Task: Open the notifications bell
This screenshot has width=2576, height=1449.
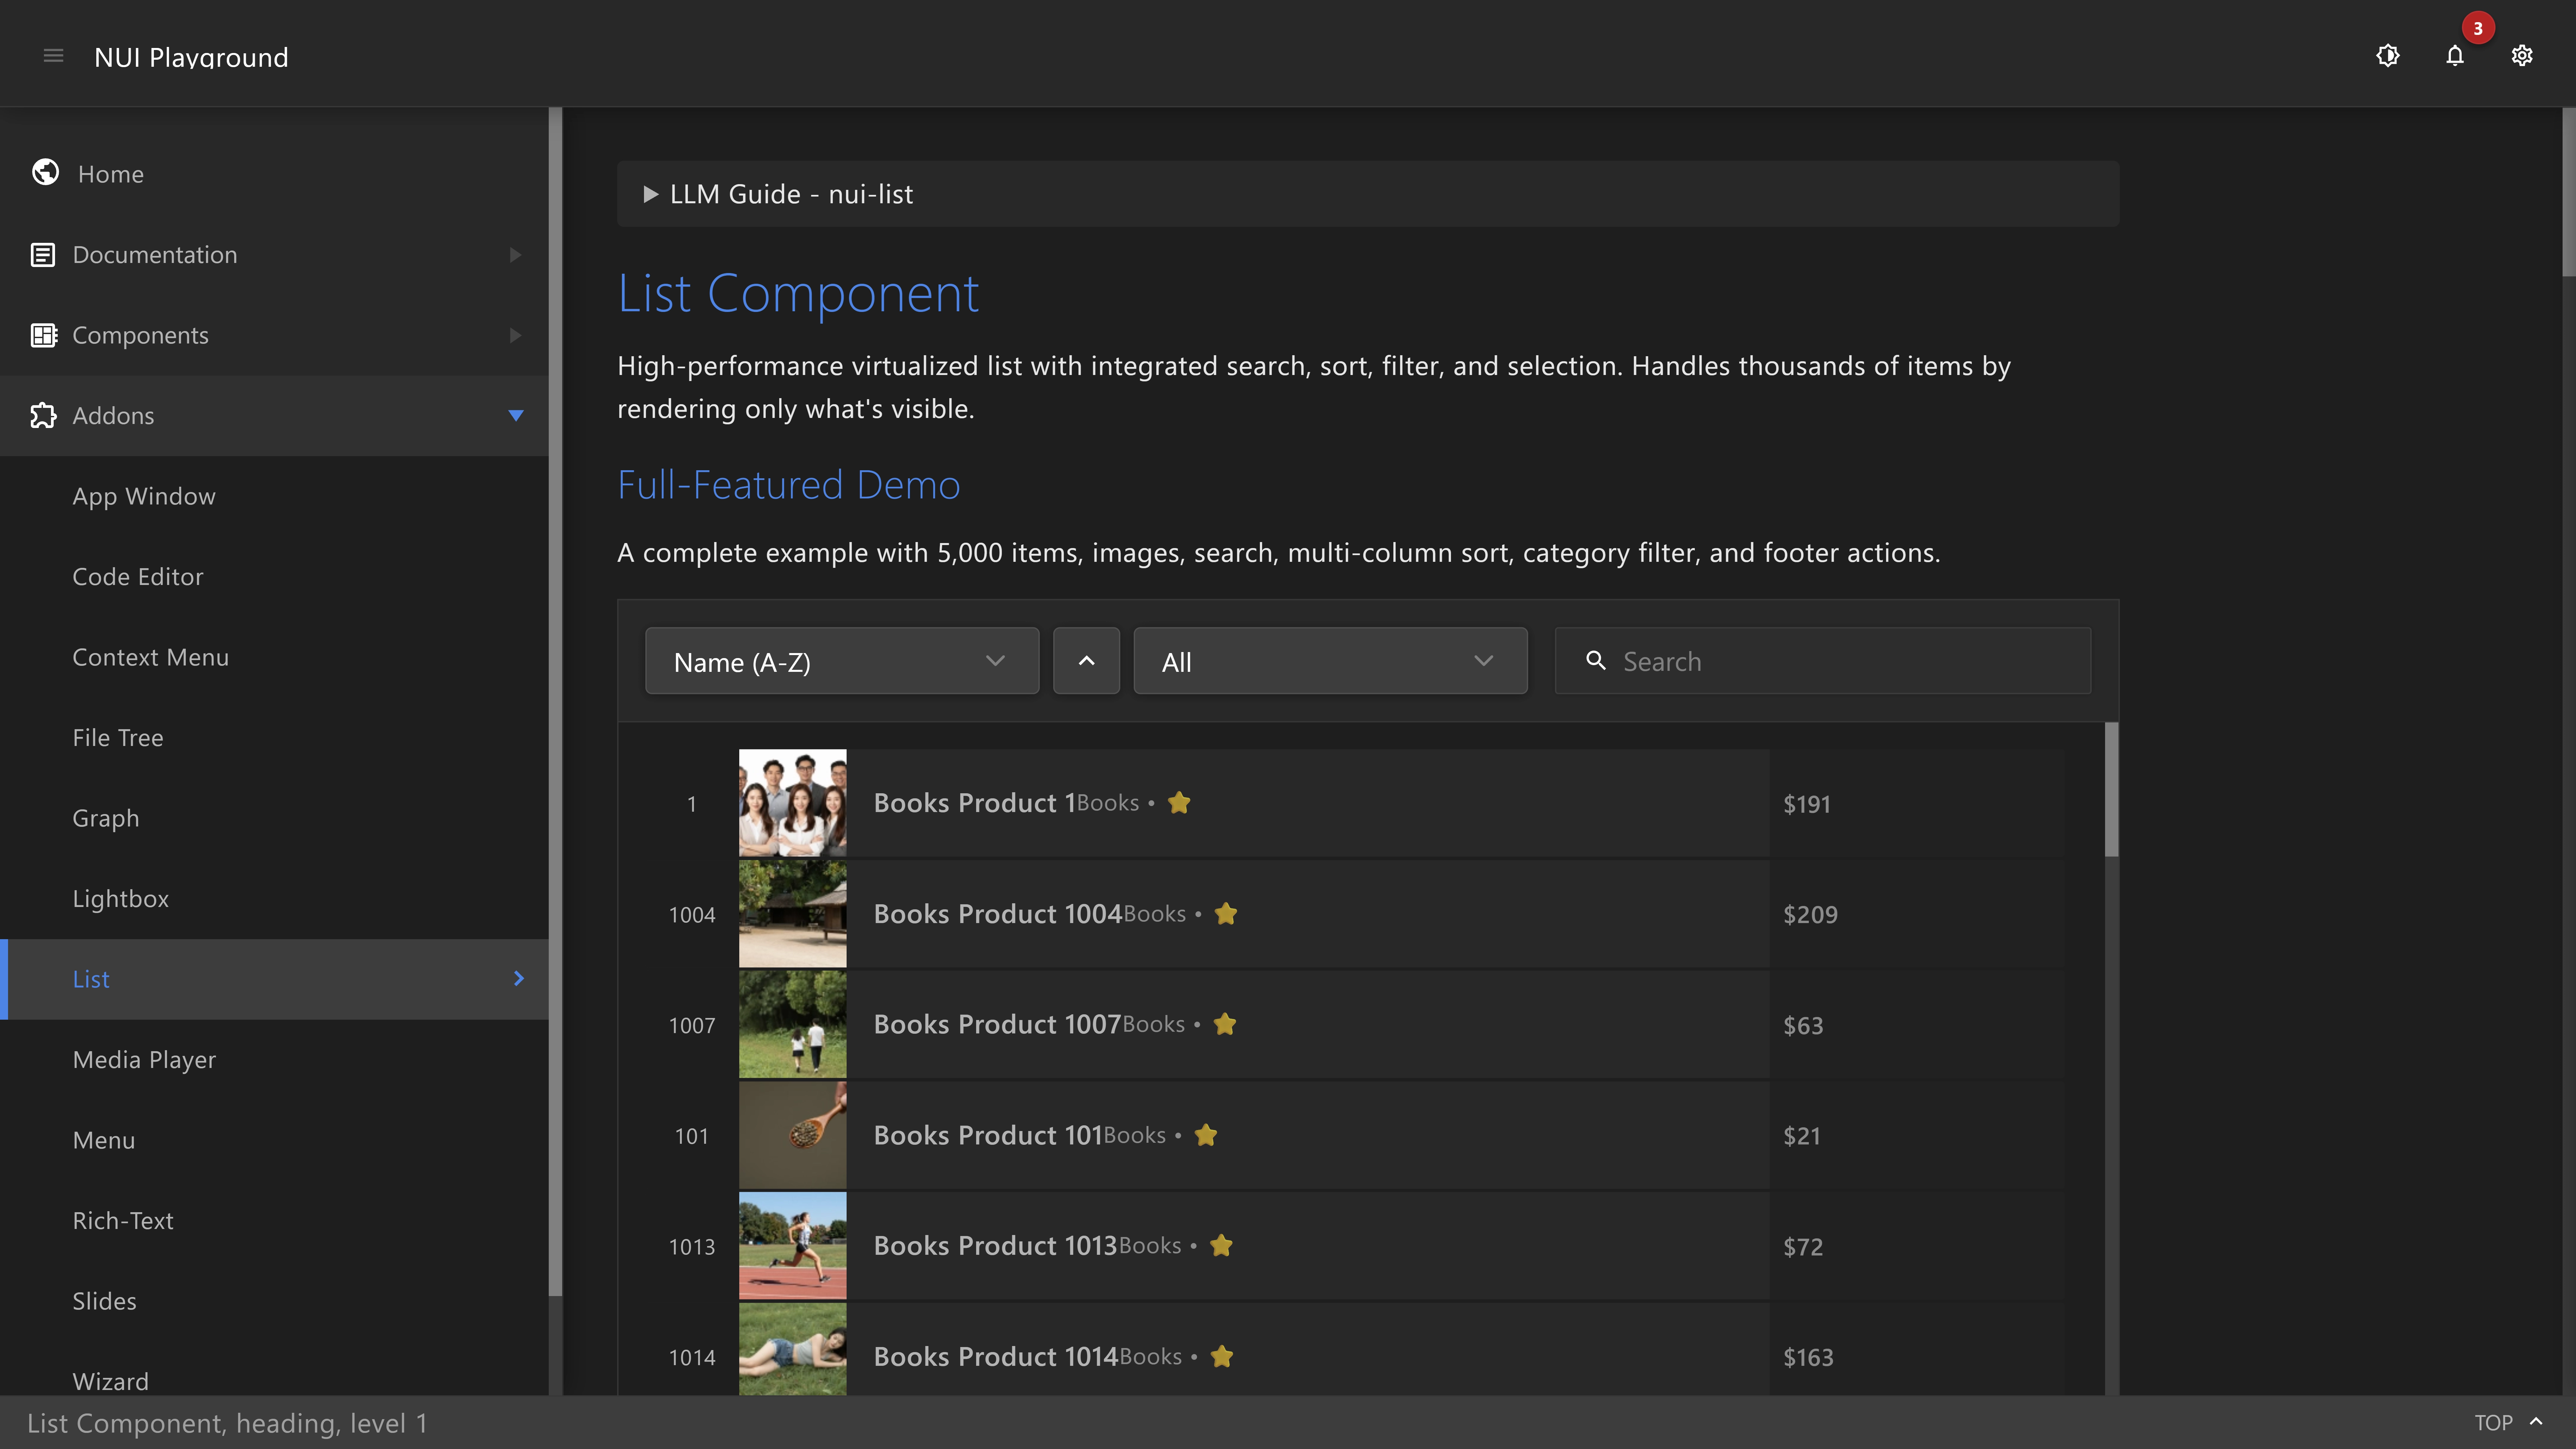Action: click(2455, 56)
